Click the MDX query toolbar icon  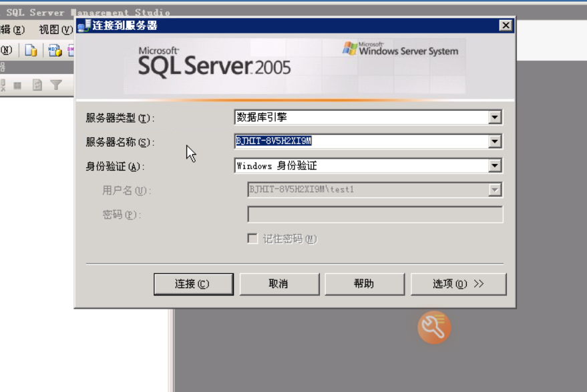click(55, 50)
